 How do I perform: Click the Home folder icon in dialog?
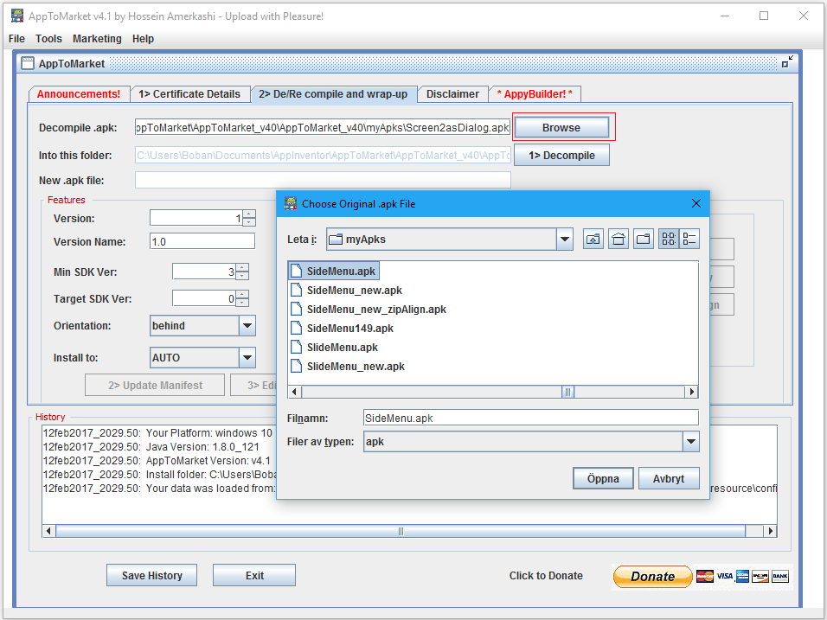pyautogui.click(x=619, y=239)
